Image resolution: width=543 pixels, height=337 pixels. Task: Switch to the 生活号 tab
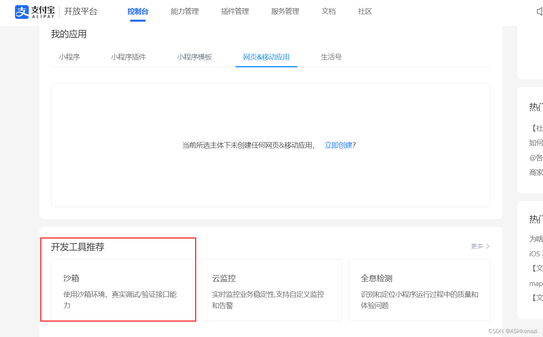click(331, 57)
